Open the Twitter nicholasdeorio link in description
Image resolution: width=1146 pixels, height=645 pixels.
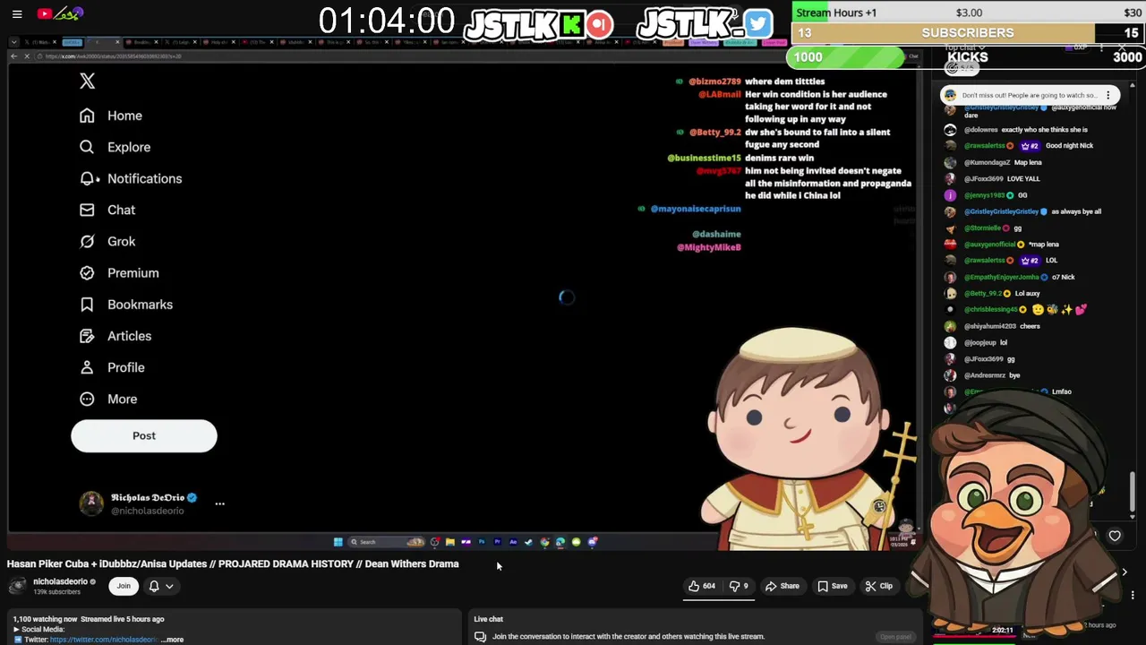(x=104, y=640)
